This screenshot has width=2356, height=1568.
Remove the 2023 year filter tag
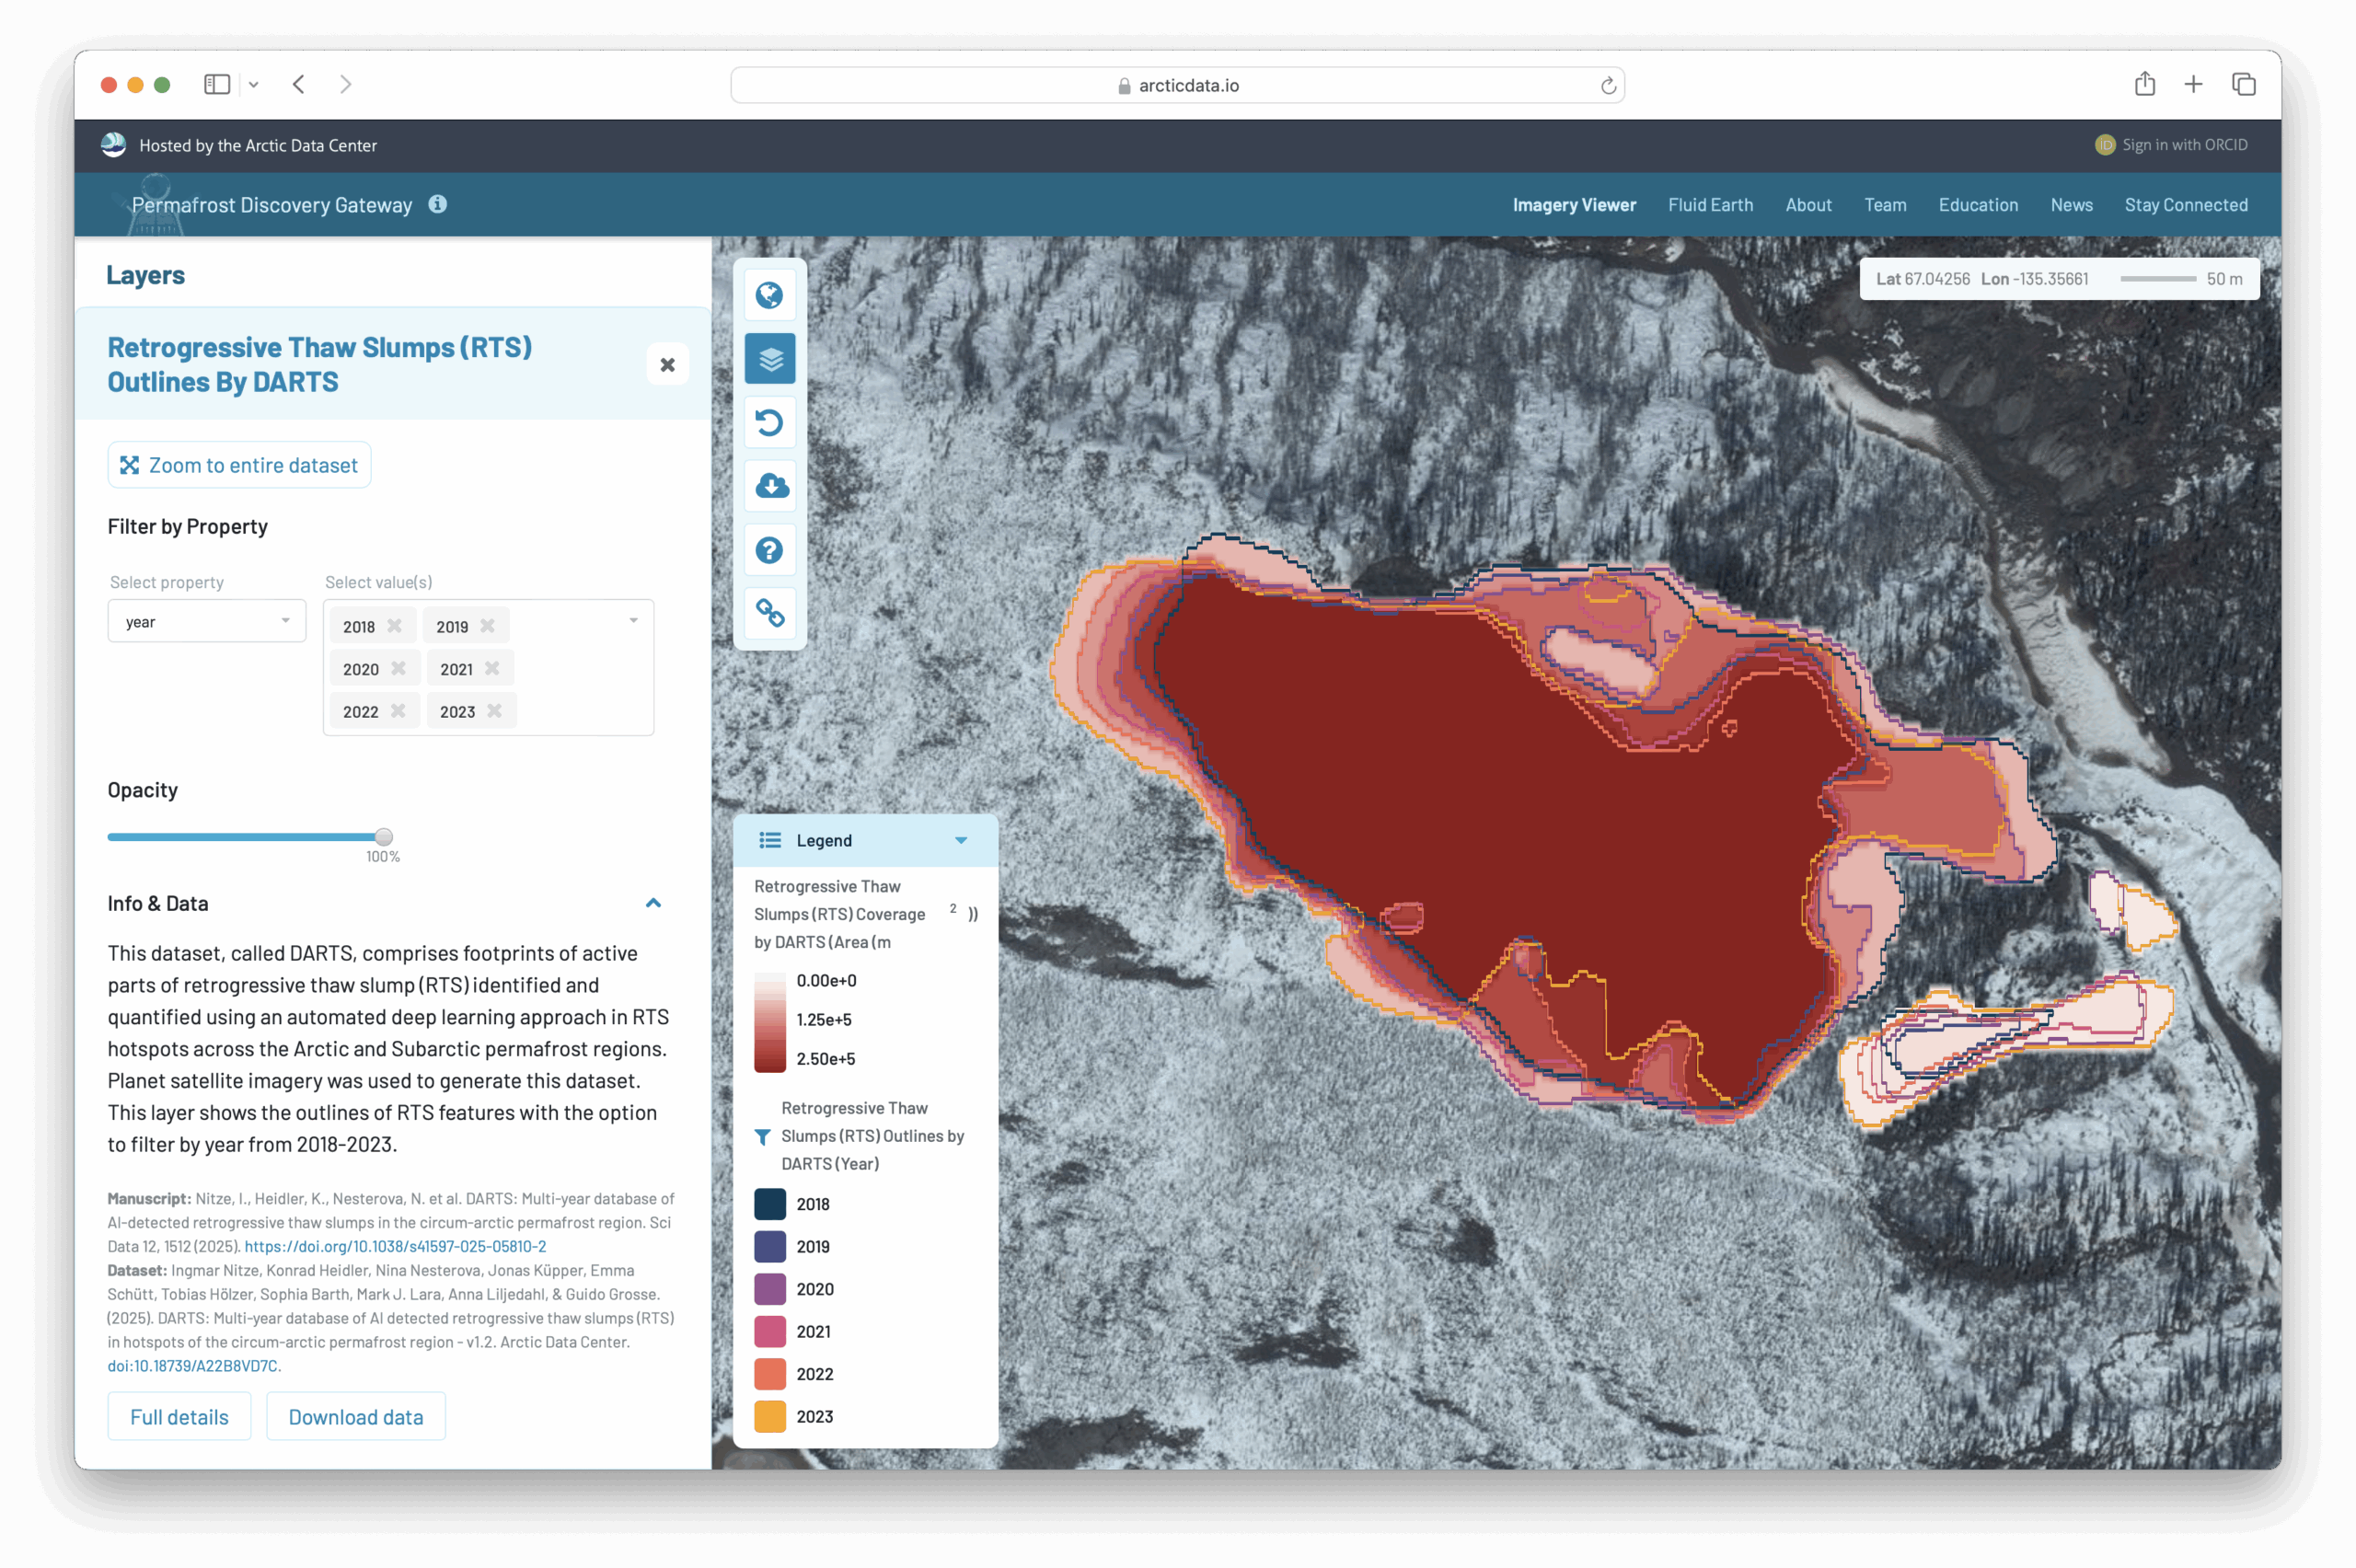(494, 711)
